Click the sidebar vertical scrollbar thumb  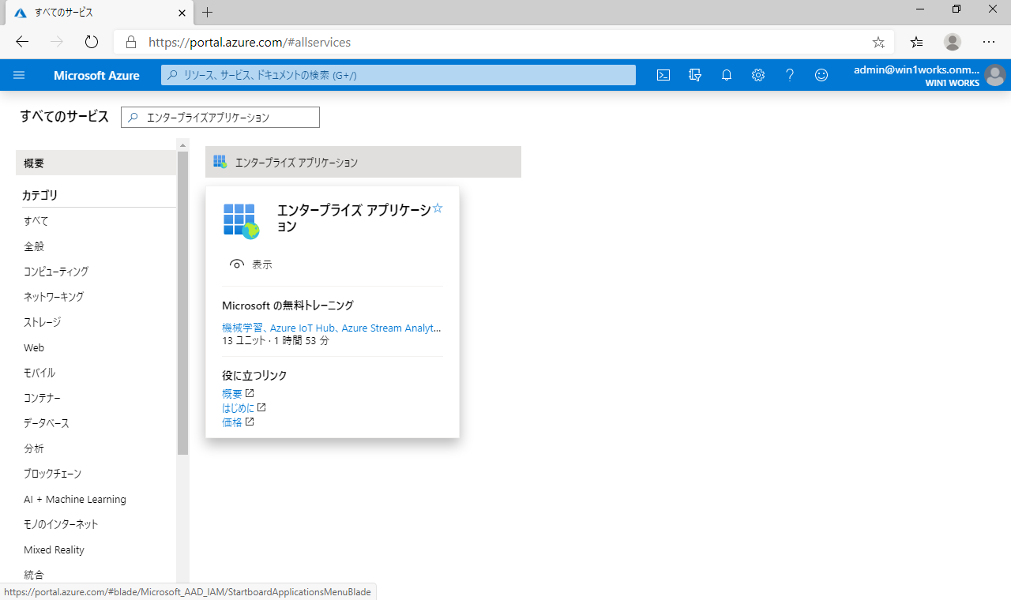pos(183,303)
